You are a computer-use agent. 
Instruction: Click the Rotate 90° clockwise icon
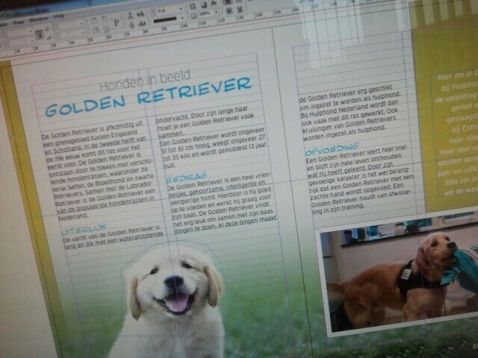tap(93, 20)
